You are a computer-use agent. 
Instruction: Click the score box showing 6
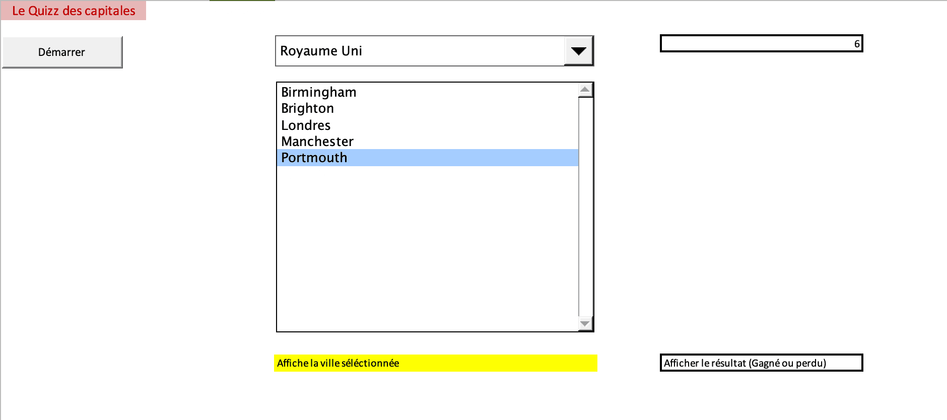tap(761, 44)
